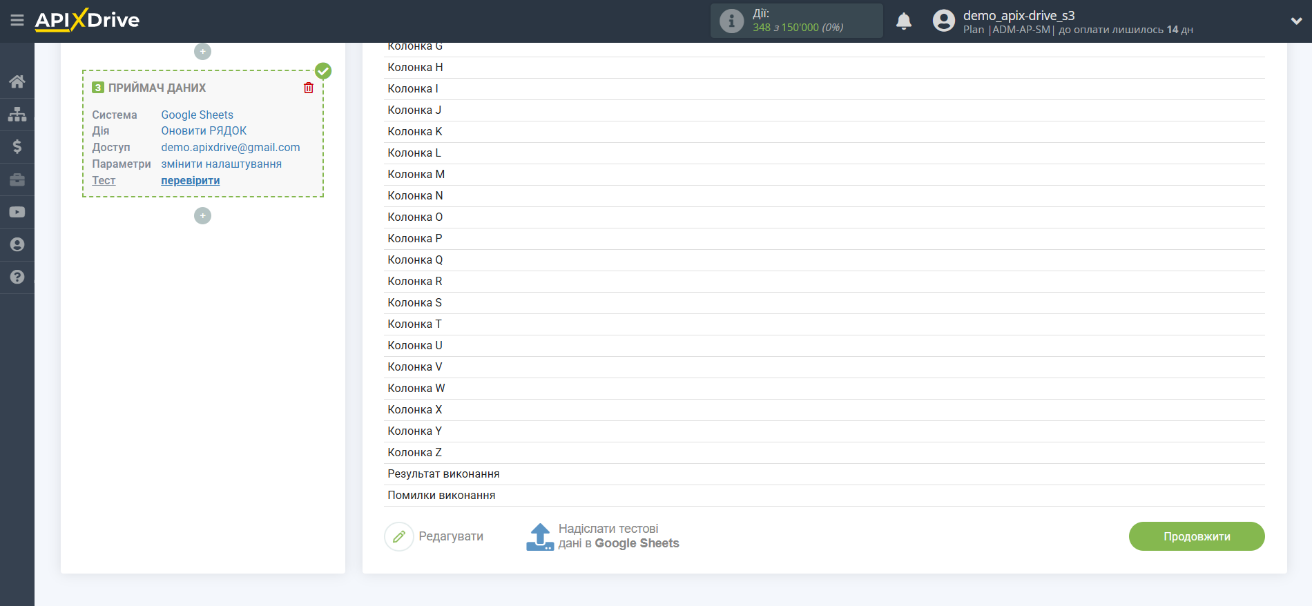Select row 'Колонка J'

(824, 110)
